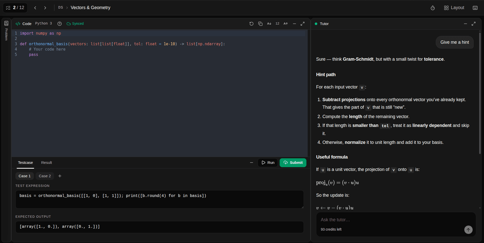Submit the solution
The height and width of the screenshot is (243, 484).
(x=293, y=163)
